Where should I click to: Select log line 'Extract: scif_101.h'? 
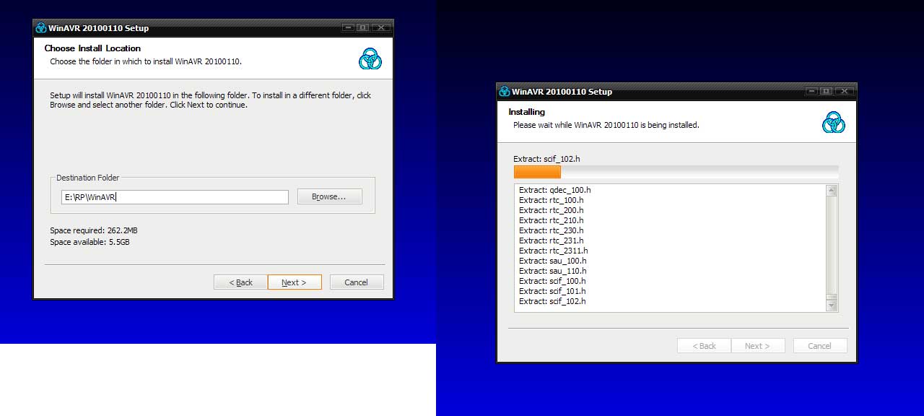(x=552, y=291)
